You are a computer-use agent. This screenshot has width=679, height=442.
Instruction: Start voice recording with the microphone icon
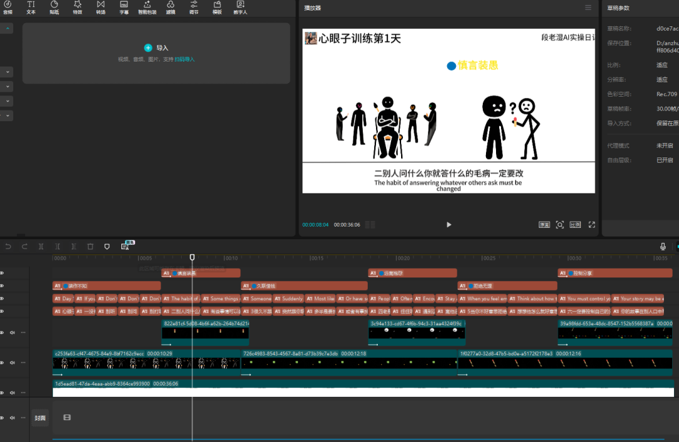coord(663,247)
